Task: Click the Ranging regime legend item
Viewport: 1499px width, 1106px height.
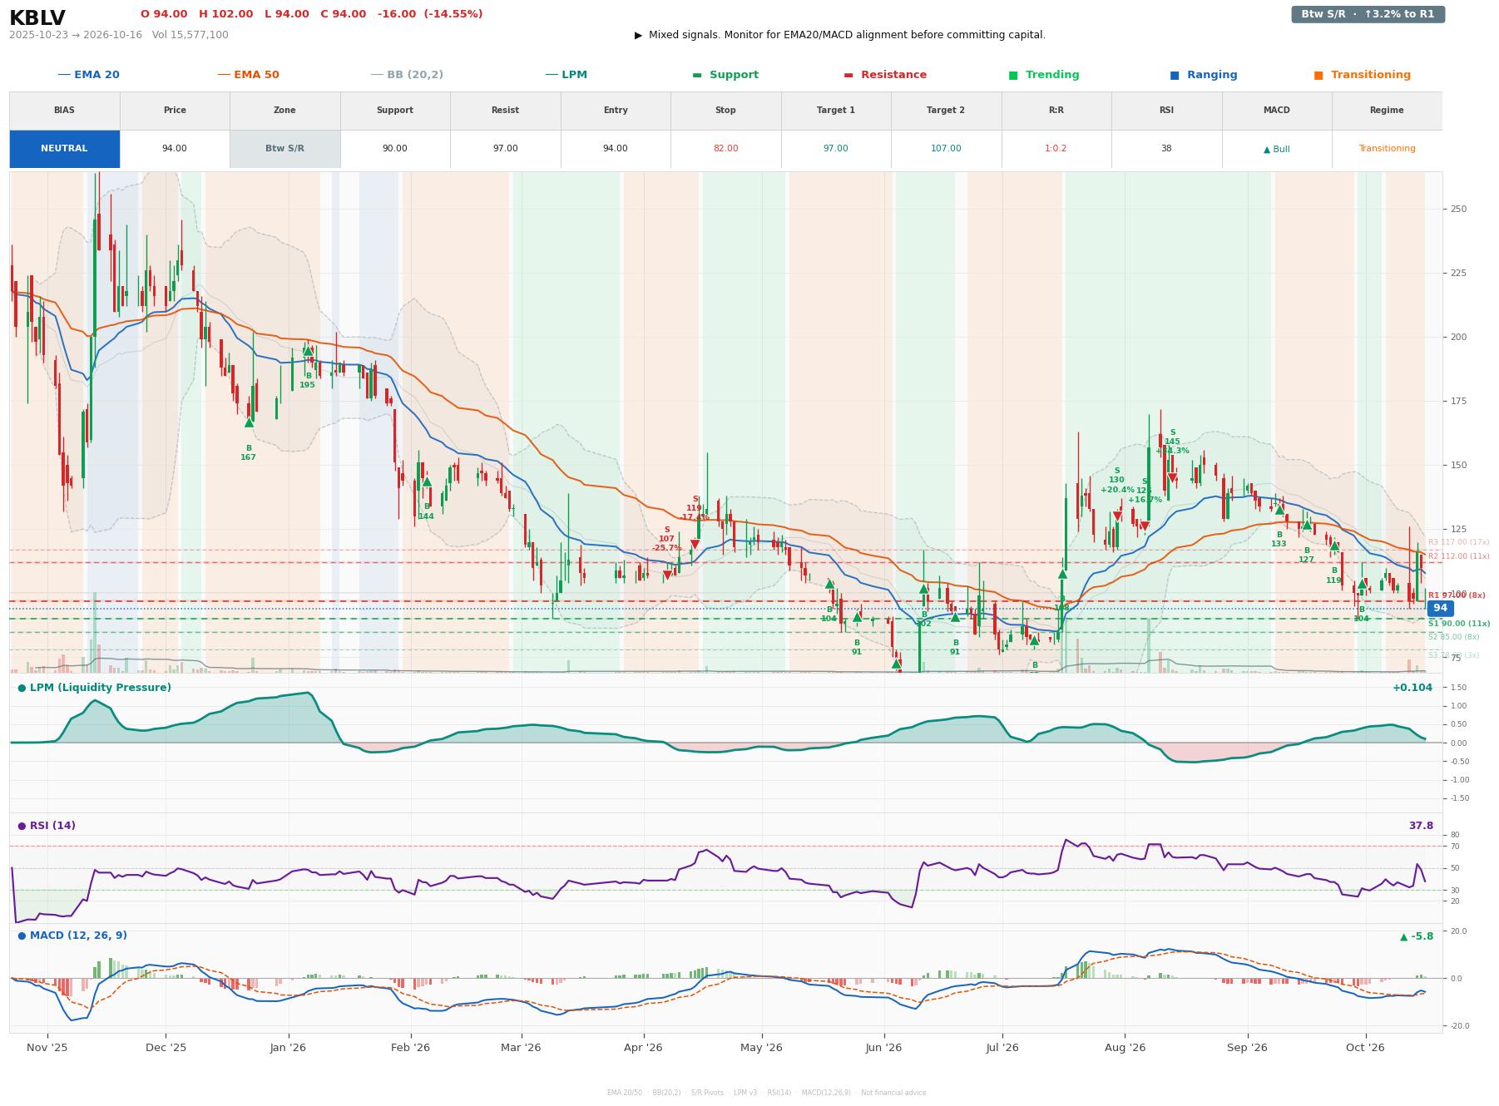Action: click(1204, 75)
